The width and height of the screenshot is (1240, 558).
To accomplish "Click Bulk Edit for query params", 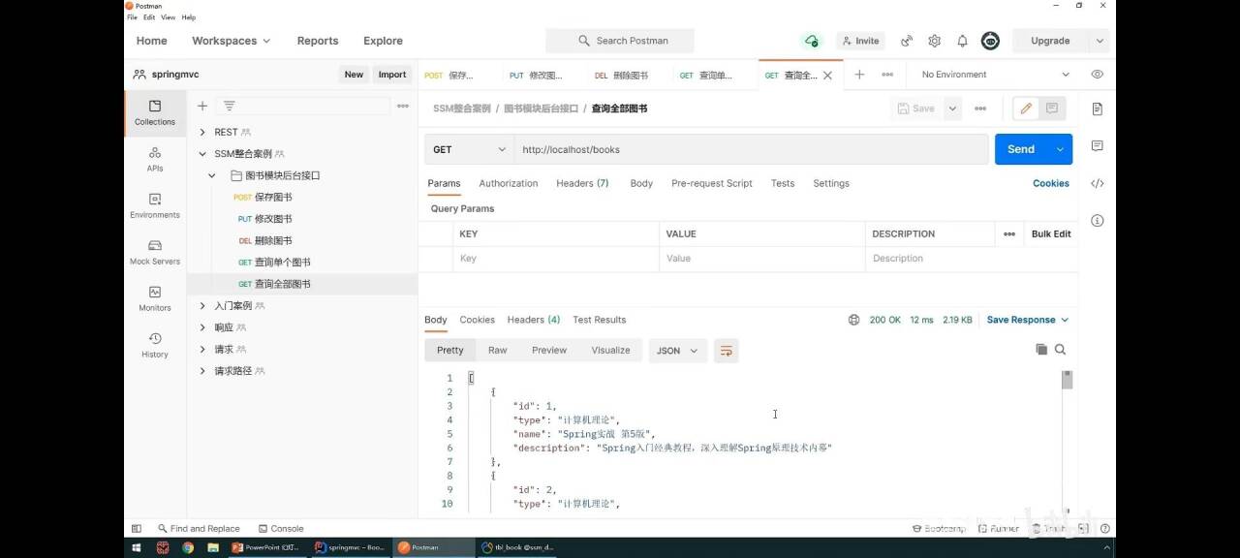I will coord(1051,233).
